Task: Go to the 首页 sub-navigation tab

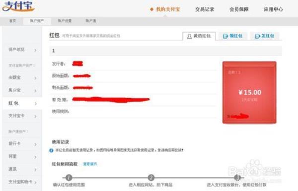Action: click(12, 21)
